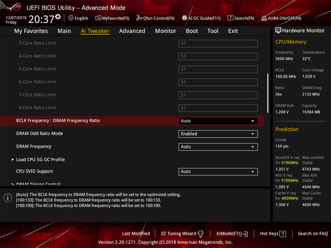
Task: Click the settings list scrollbar
Action: click(x=268, y=93)
